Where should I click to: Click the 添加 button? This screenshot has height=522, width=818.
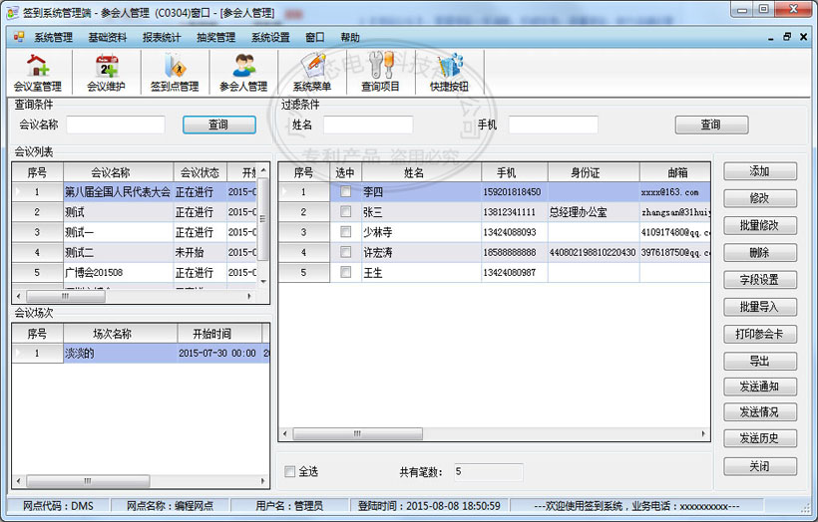tap(759, 171)
